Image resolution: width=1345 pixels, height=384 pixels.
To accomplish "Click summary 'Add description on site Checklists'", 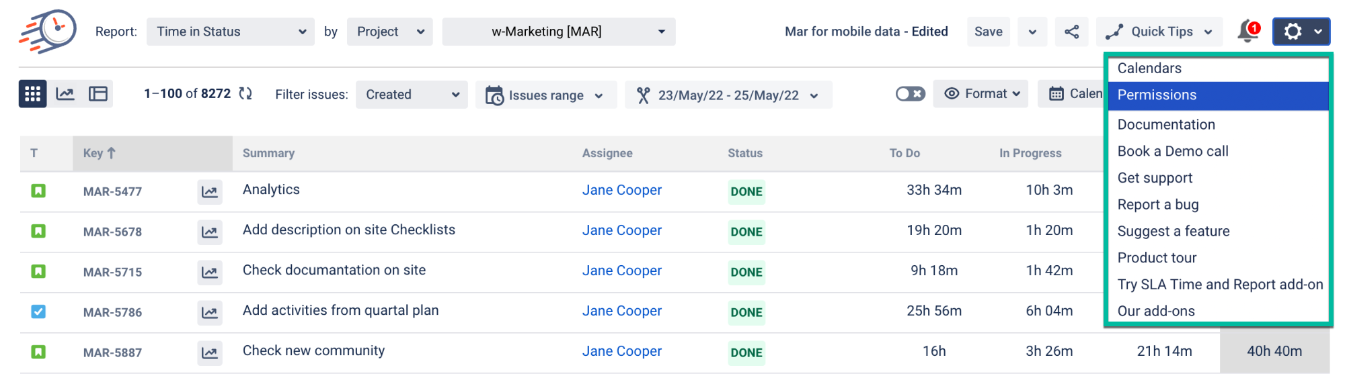I will pos(349,230).
